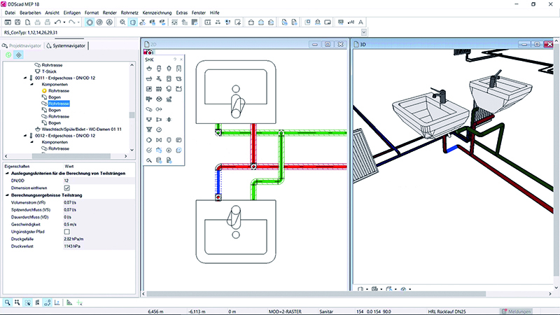Open the RS_ConTyp dropdown arrow

click(x=363, y=32)
